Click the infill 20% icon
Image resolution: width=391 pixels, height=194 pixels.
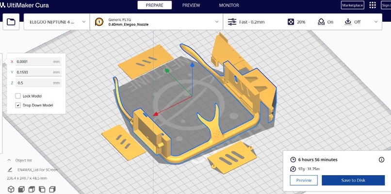[x=291, y=22]
